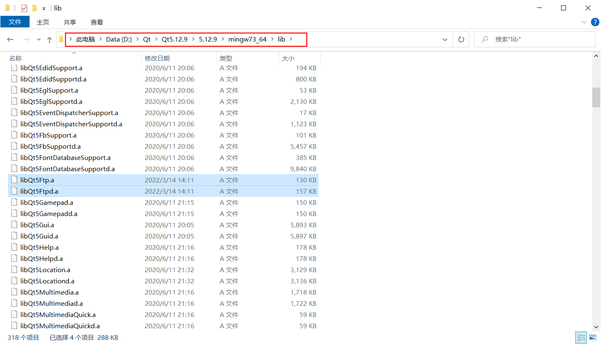This screenshot has width=601, height=344.
Task: Click the vertical scrollbar thumb
Action: pyautogui.click(x=596, y=97)
